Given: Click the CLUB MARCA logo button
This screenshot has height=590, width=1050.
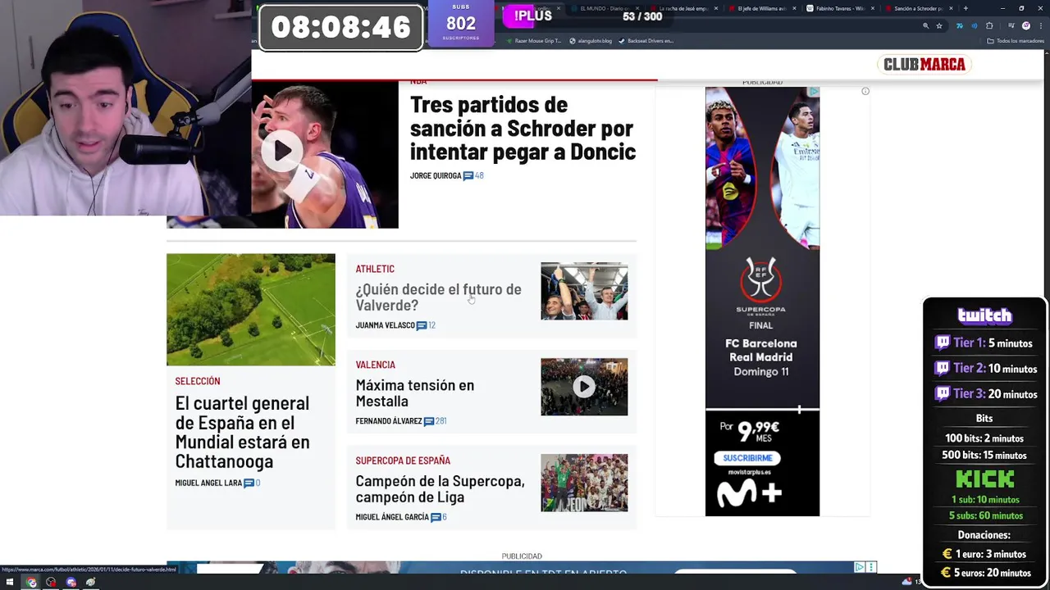Looking at the screenshot, I should click(924, 64).
